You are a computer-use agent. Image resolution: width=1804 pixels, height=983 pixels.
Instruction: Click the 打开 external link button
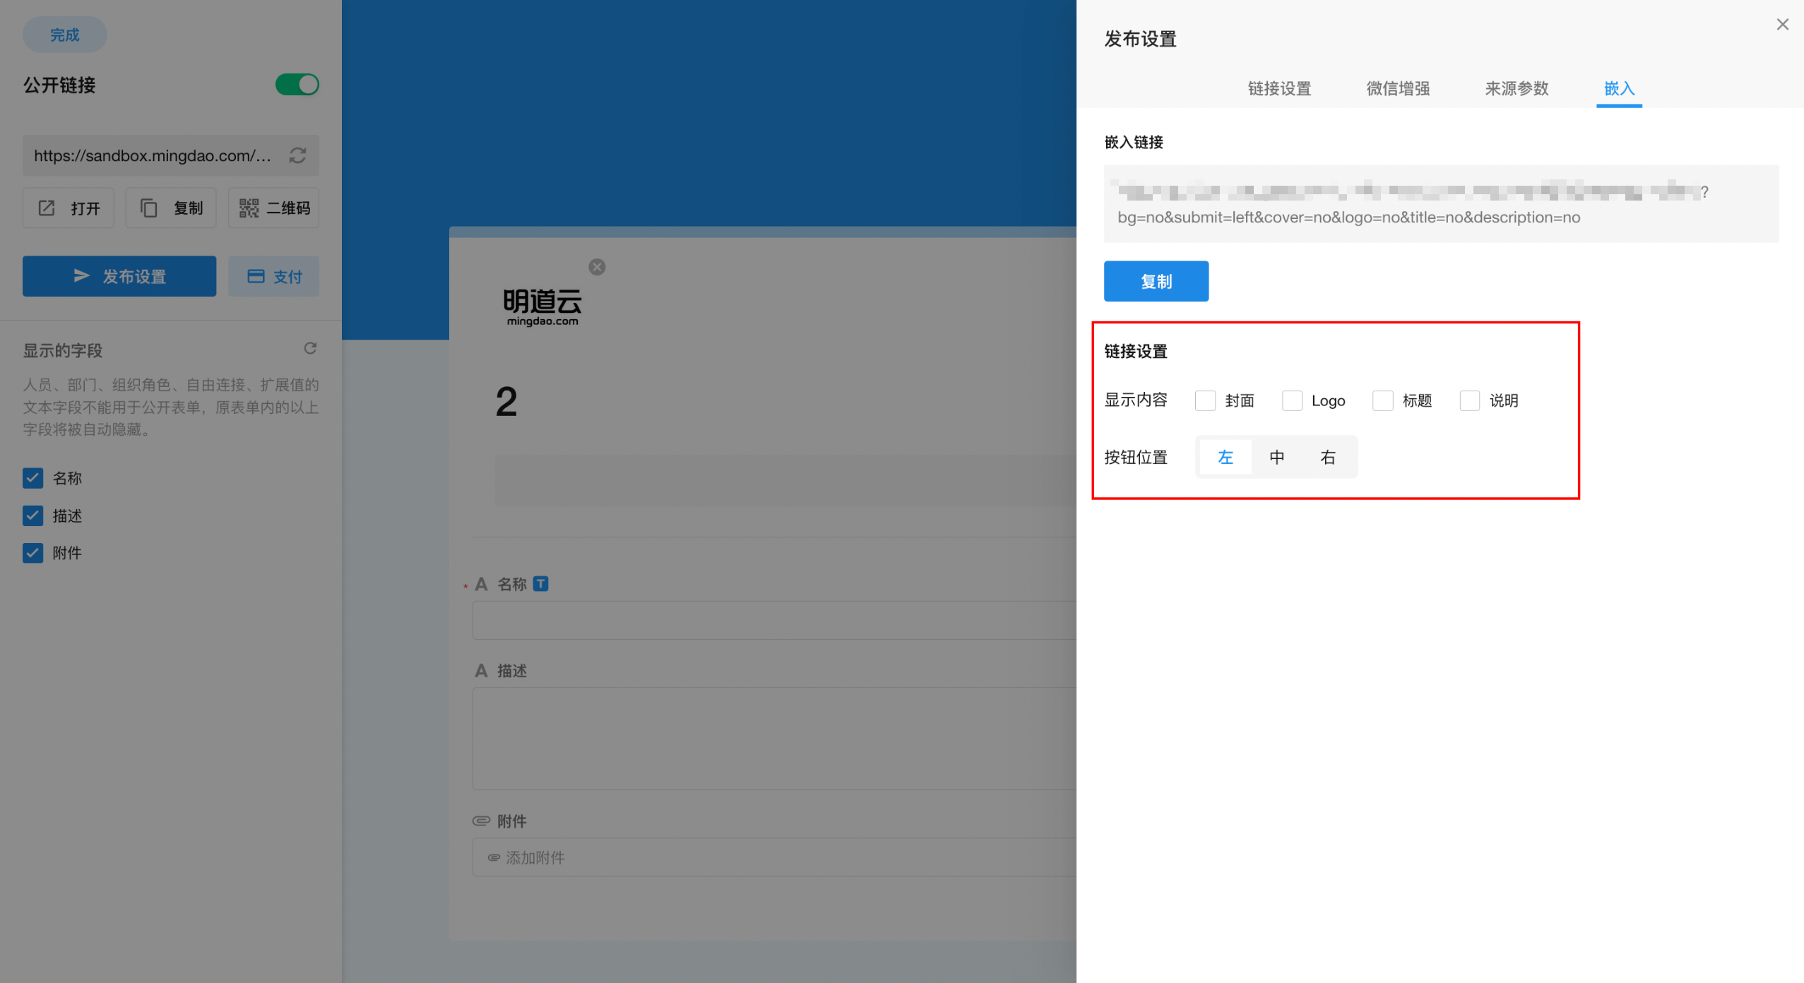69,208
